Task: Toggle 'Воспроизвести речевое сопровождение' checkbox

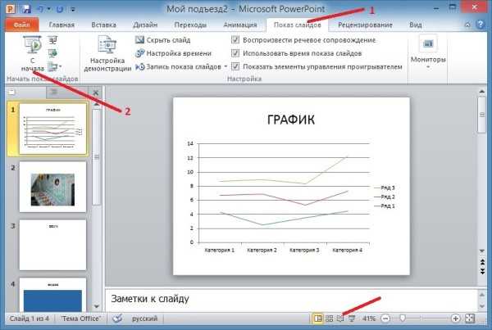Action: click(x=235, y=40)
